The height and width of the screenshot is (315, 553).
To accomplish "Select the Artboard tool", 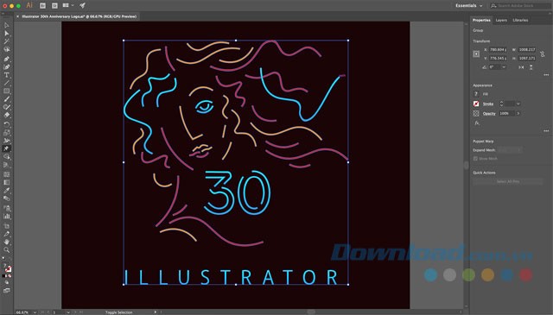I will pos(6,226).
